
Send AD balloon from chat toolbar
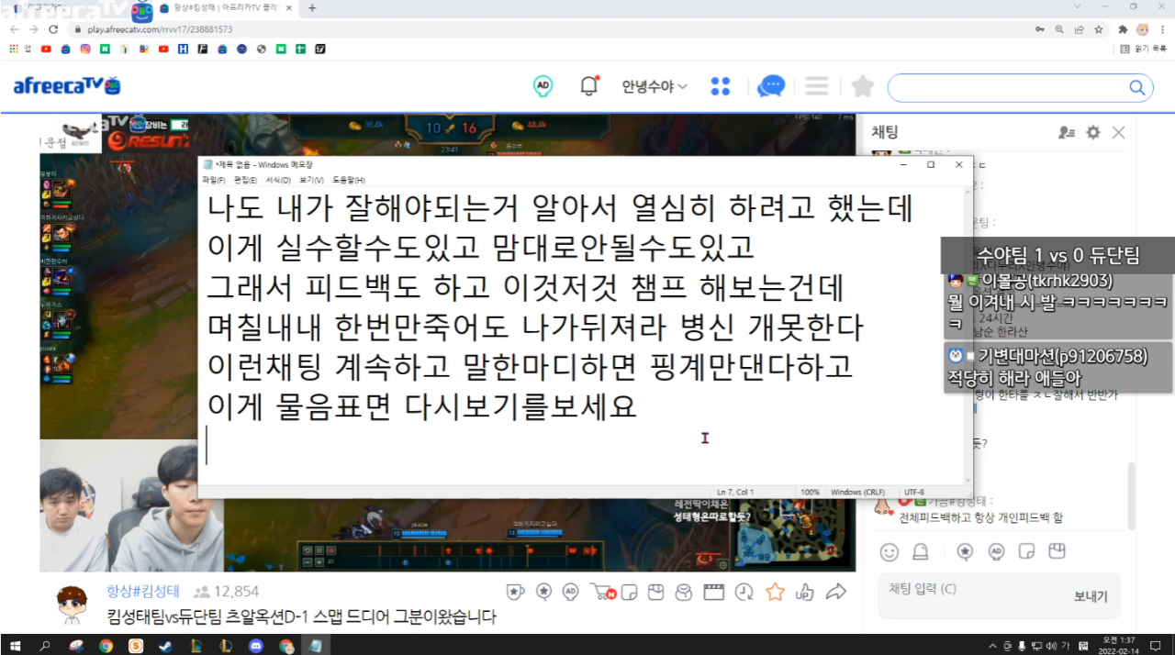(996, 551)
